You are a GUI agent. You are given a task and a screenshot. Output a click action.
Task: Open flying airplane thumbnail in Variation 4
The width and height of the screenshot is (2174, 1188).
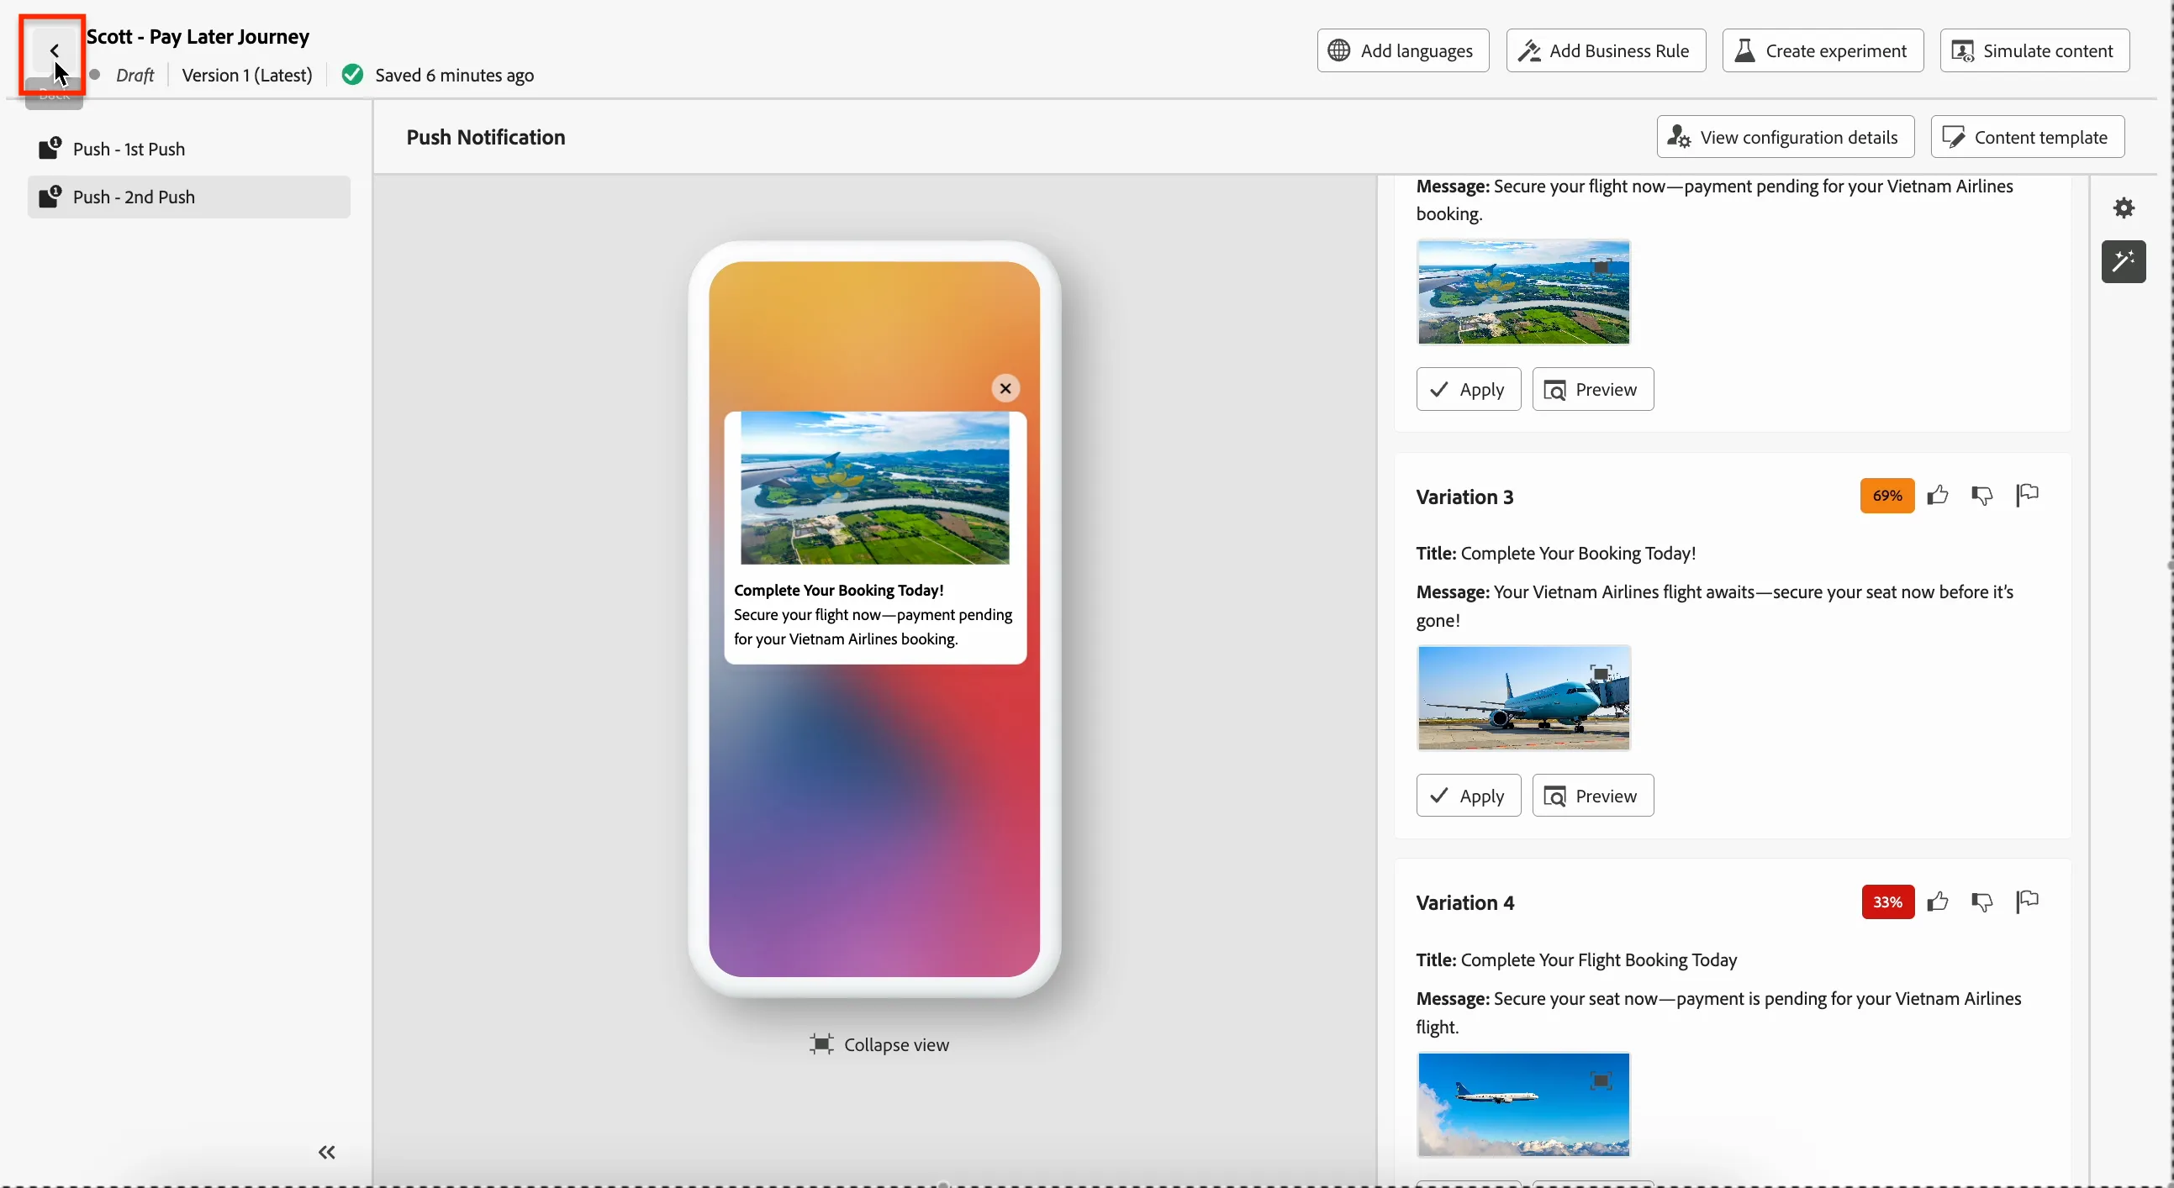pyautogui.click(x=1523, y=1105)
